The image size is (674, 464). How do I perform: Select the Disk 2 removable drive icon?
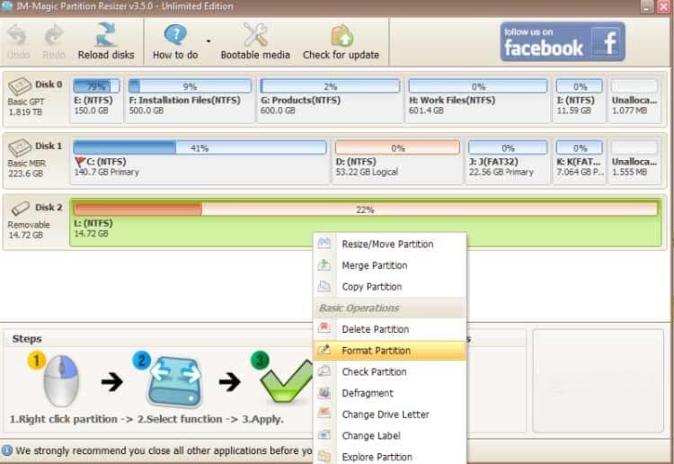click(20, 209)
